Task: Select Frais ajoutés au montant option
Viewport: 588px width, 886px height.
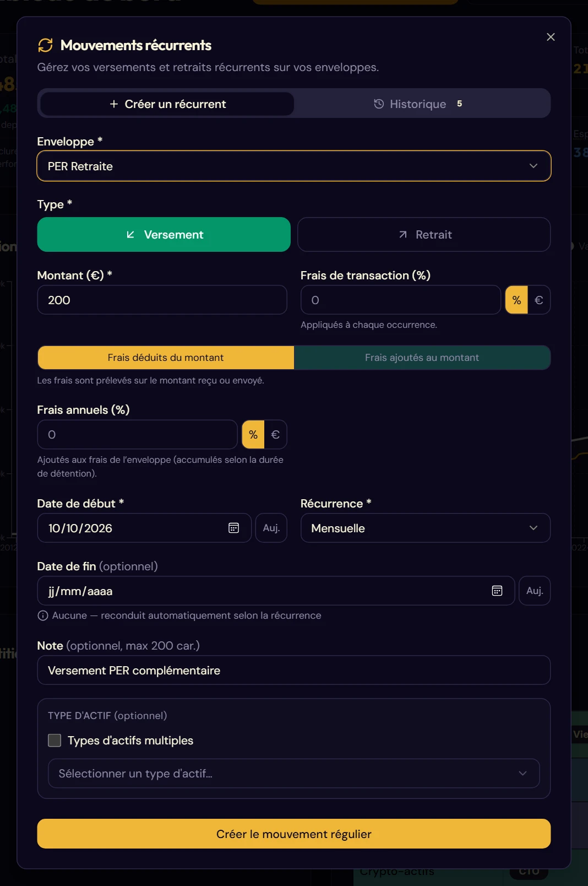Action: 422,358
